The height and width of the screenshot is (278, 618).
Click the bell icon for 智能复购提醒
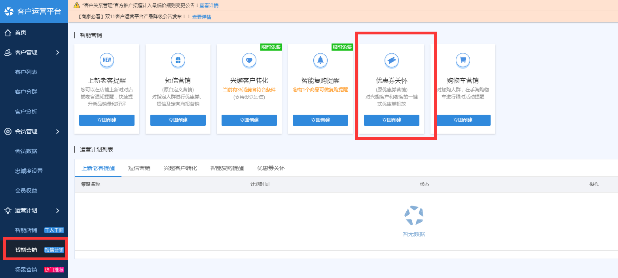[x=320, y=60]
